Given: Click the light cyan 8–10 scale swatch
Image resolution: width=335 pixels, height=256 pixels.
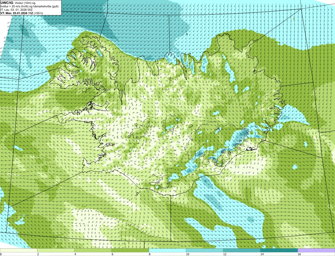Looking at the screenshot, I should (167, 250).
